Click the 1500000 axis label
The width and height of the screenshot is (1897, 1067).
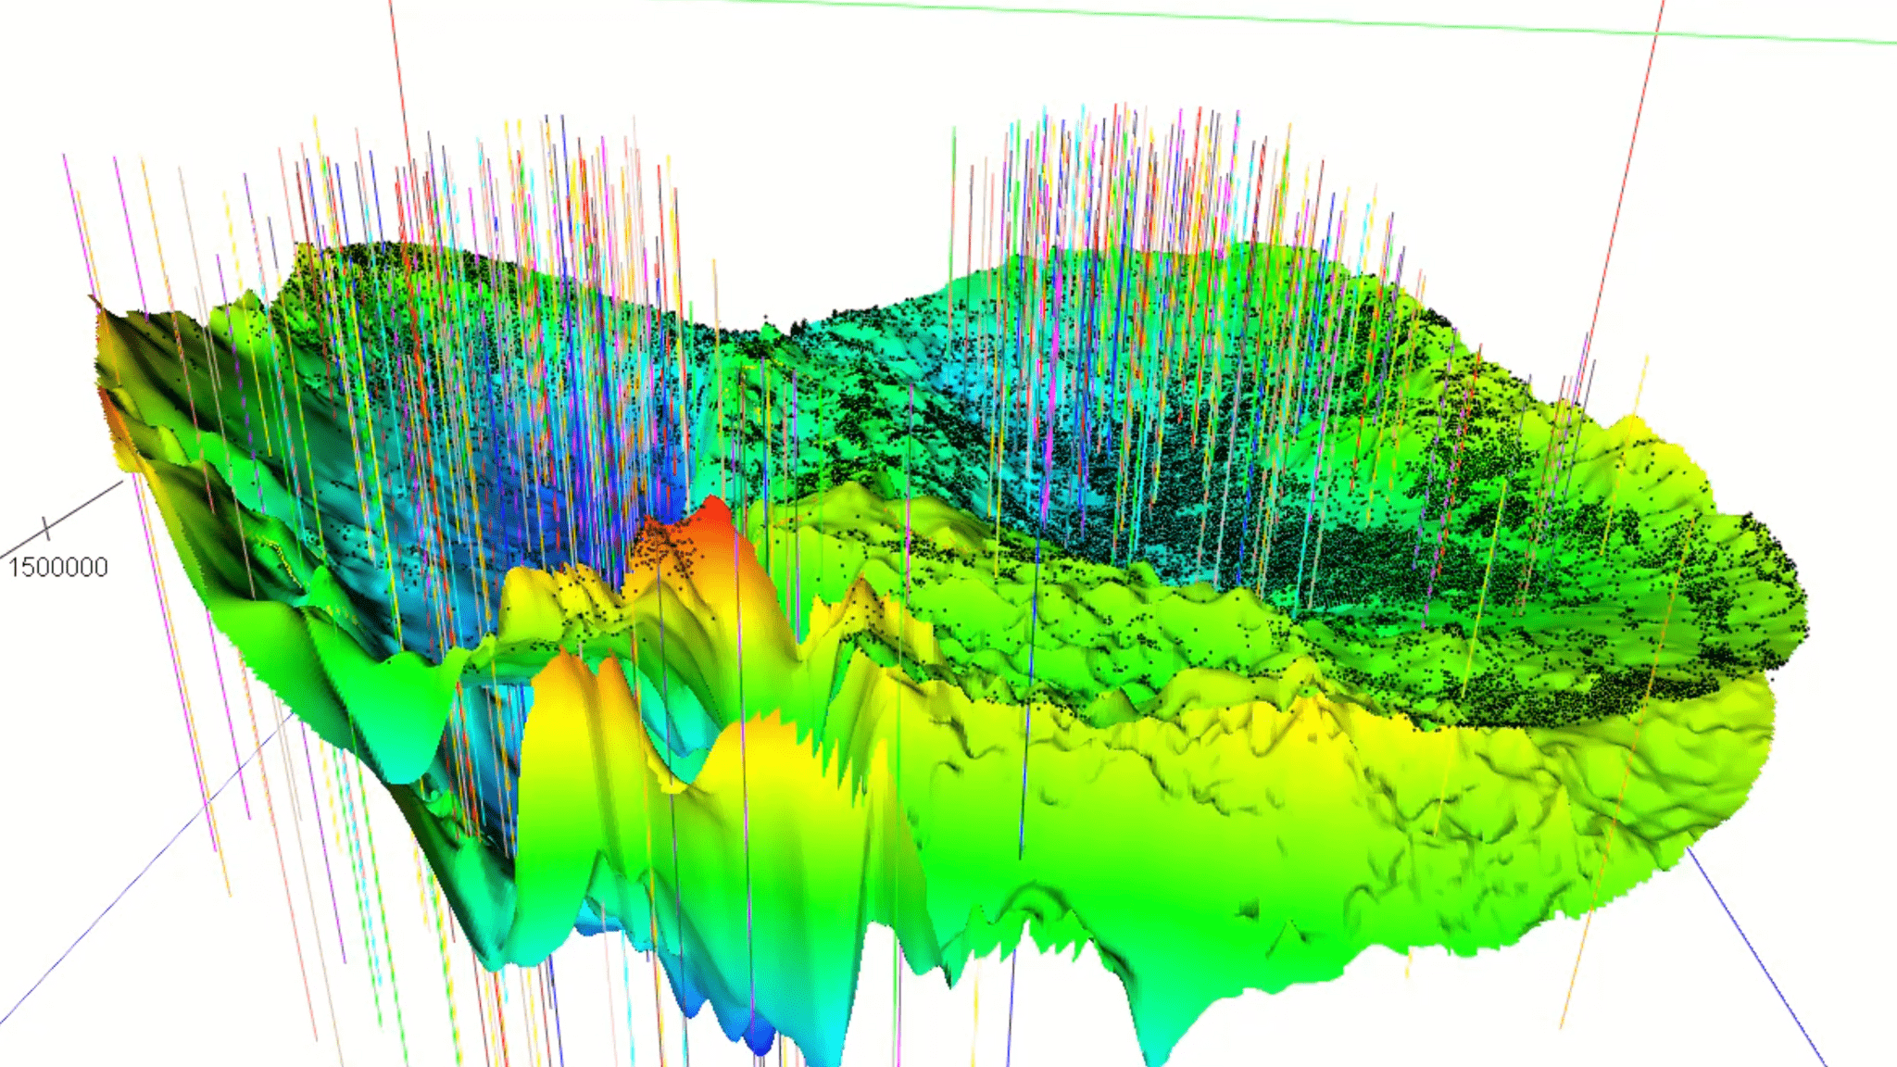pos(58,567)
